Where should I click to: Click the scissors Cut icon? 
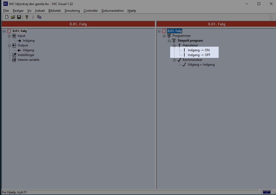point(33,17)
